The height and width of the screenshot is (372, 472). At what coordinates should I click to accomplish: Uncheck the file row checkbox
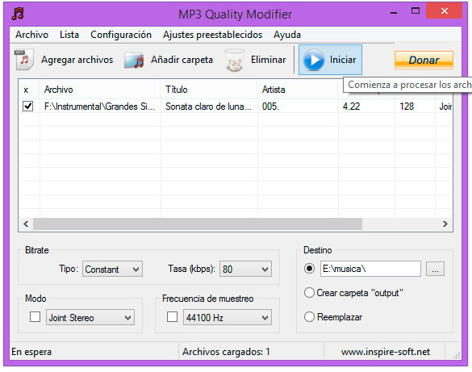pos(28,107)
